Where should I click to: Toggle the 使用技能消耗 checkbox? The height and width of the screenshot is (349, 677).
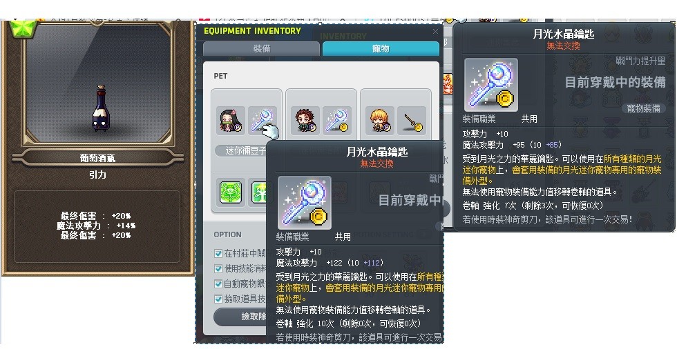pos(218,269)
